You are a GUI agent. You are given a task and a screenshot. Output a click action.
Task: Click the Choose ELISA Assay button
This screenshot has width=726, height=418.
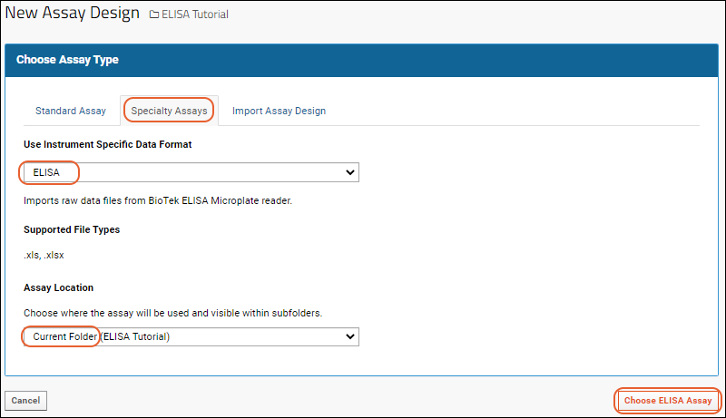pos(668,401)
